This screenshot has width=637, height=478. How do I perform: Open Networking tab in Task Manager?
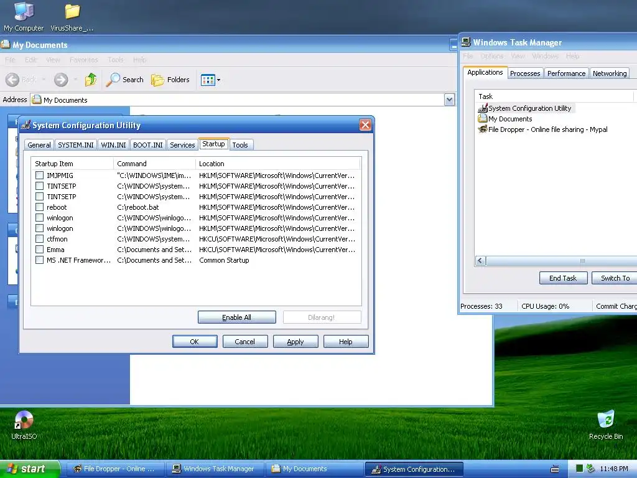(x=610, y=73)
